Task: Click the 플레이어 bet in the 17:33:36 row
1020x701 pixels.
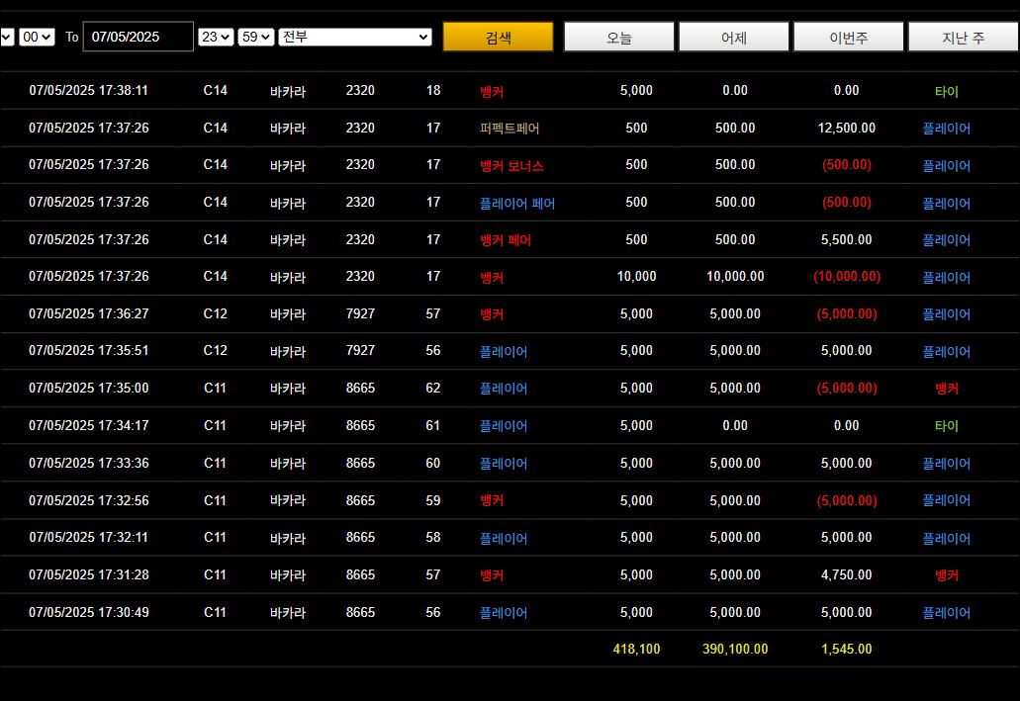Action: point(504,464)
